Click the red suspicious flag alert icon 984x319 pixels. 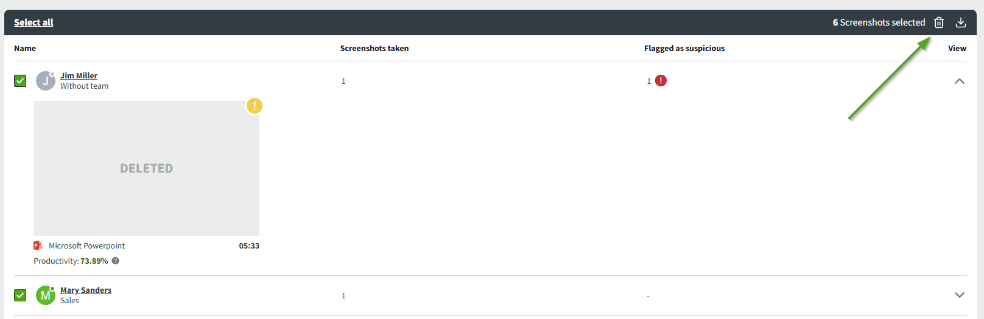tap(661, 81)
